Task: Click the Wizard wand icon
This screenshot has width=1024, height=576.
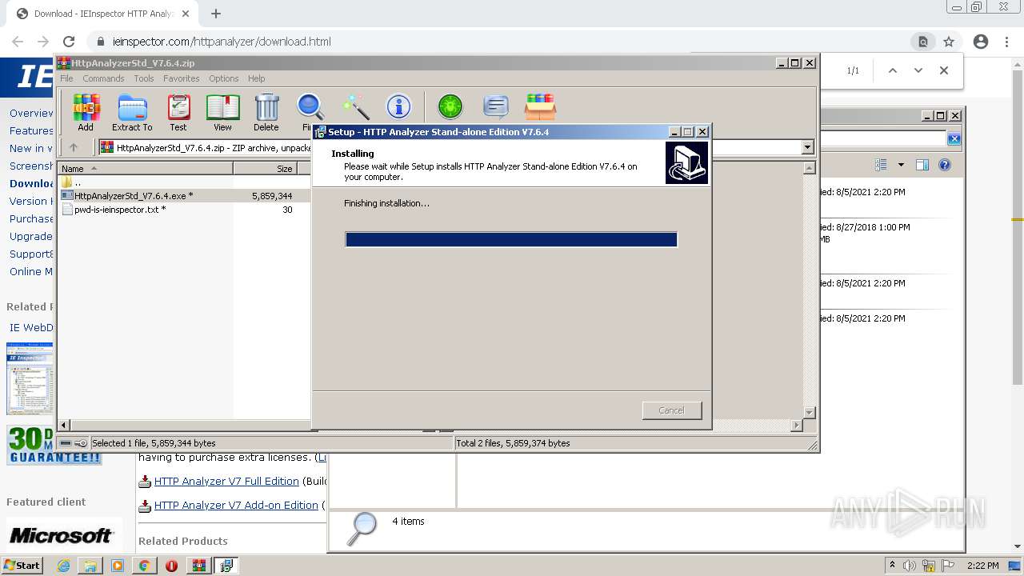Action: (355, 106)
